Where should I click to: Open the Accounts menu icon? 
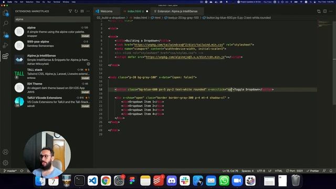click(x=6, y=152)
